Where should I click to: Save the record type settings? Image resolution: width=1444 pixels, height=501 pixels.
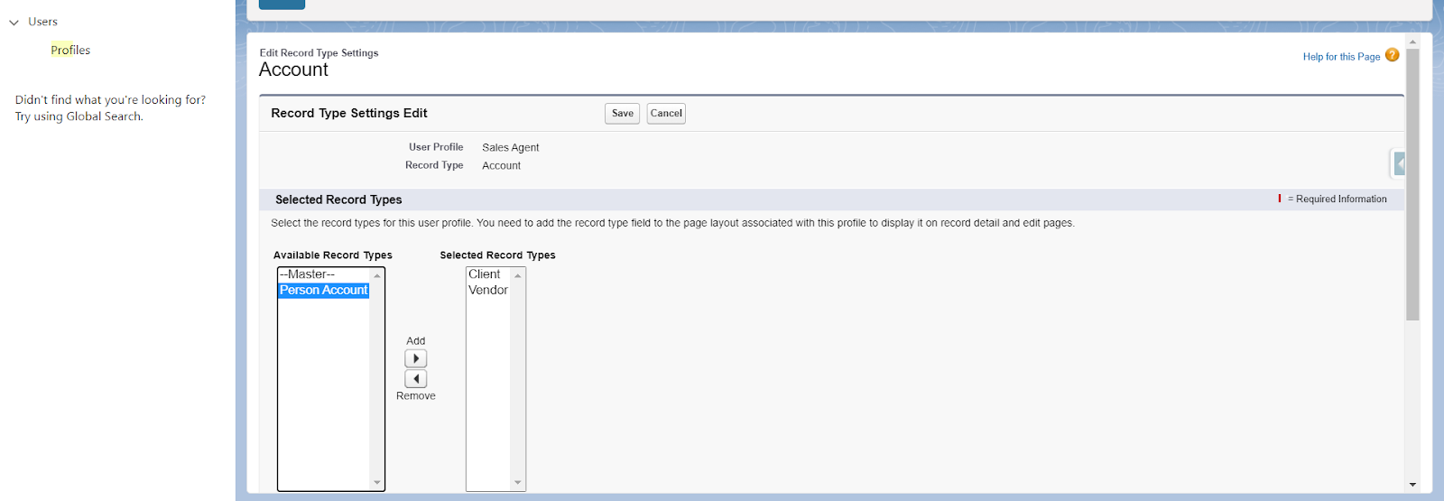(622, 114)
